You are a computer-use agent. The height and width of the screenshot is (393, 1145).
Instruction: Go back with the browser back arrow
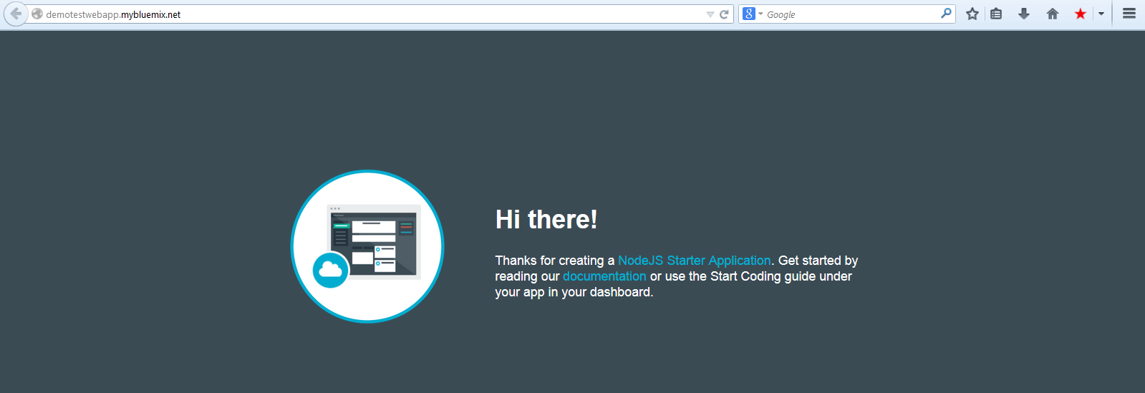click(x=15, y=14)
